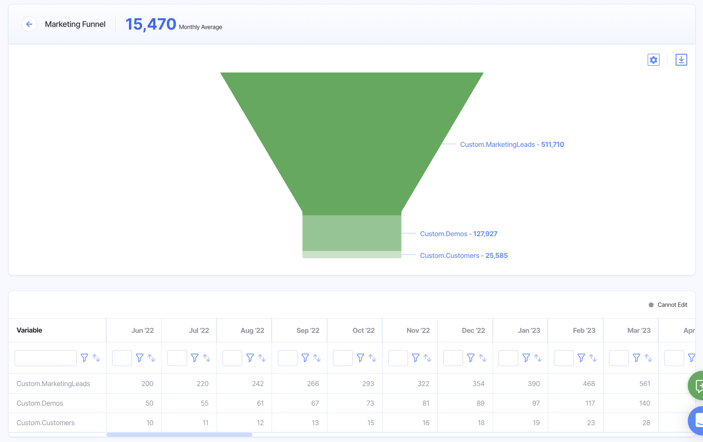The width and height of the screenshot is (703, 442).
Task: Click the Sep '22 column header
Action: [308, 330]
